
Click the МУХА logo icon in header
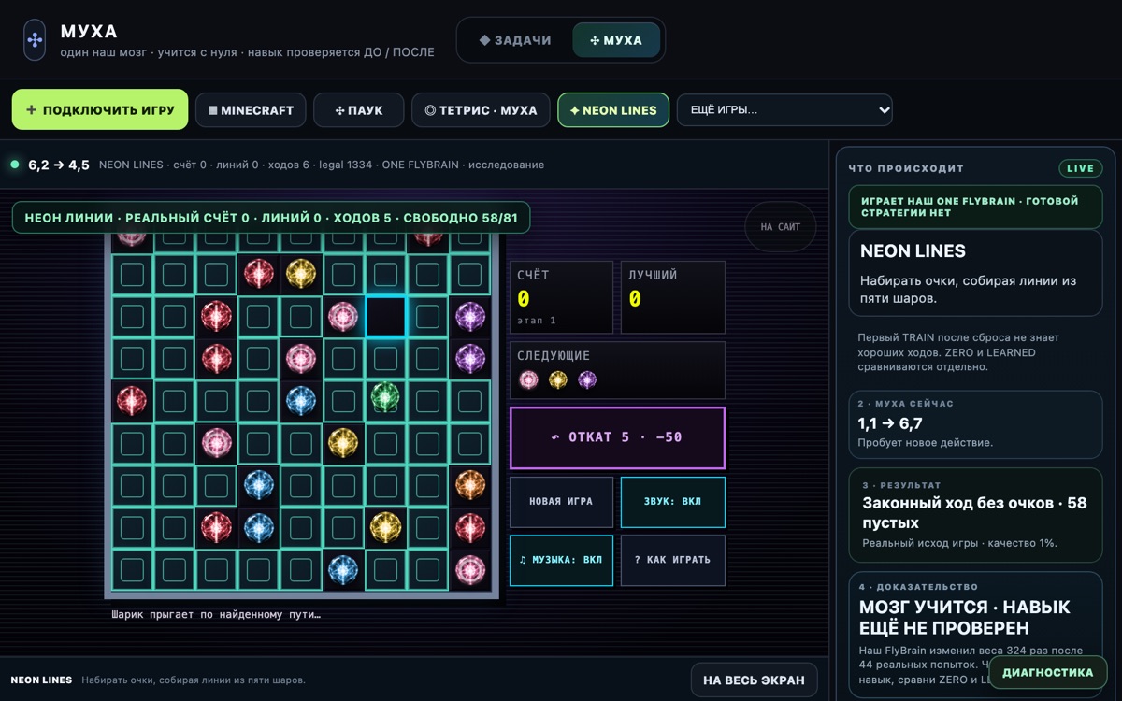[x=35, y=40]
